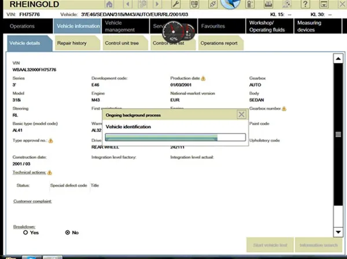The width and height of the screenshot is (347, 259).
Task: Click the National-market version value EUR
Action: tap(175, 100)
